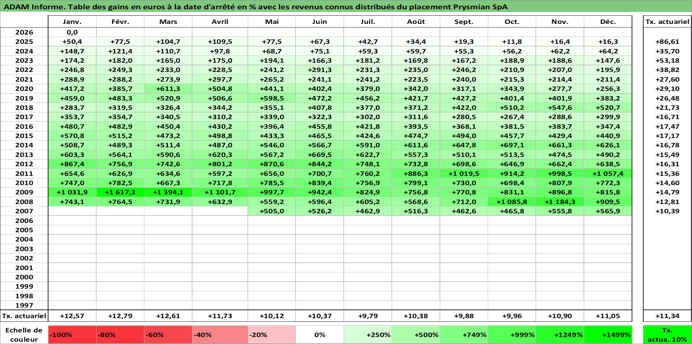This screenshot has width=692, height=344.
Task: Click the Avril column header
Action: pos(220,22)
